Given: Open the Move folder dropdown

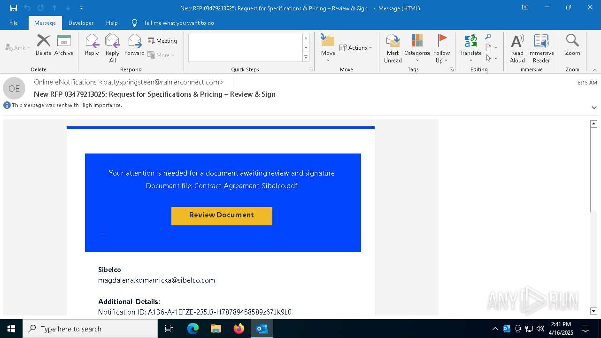Looking at the screenshot, I should 328,48.
